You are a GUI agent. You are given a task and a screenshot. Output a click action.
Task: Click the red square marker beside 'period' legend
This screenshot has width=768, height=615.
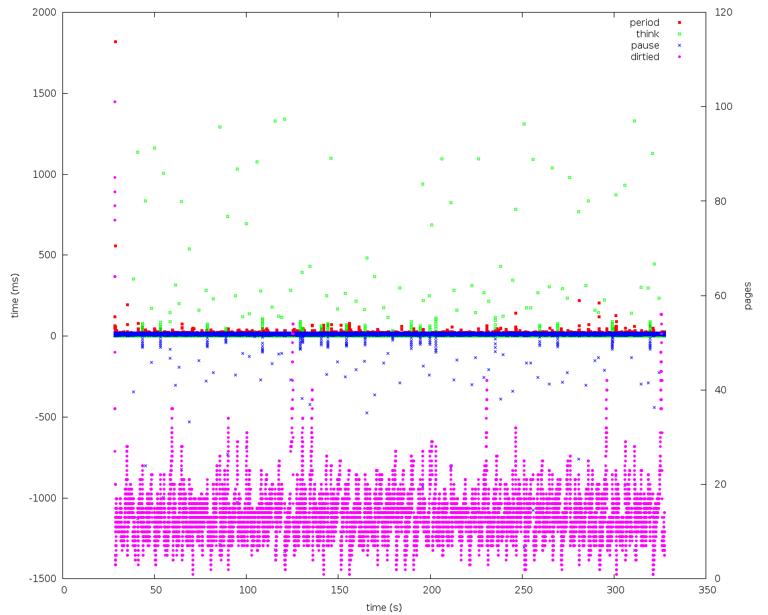point(679,23)
